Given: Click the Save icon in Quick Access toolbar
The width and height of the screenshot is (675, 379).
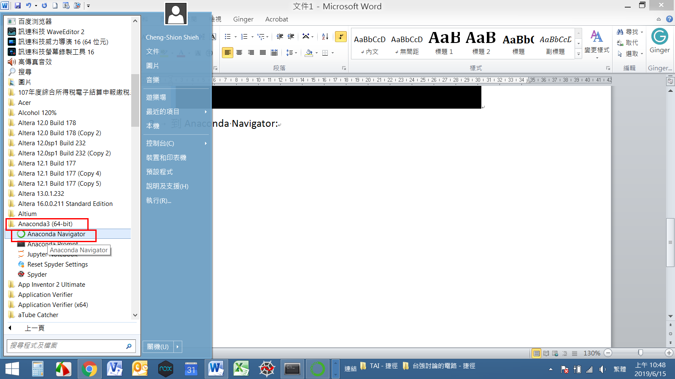Looking at the screenshot, I should 18,5.
